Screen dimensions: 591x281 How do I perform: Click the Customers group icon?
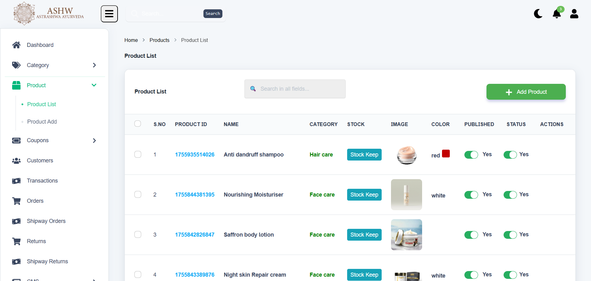pyautogui.click(x=16, y=161)
